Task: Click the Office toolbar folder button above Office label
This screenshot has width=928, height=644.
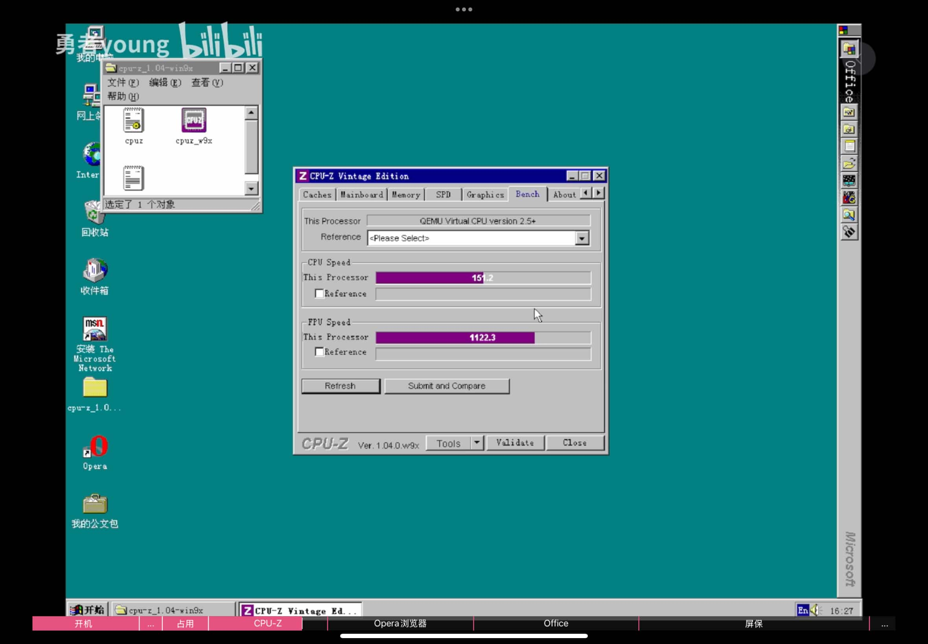Action: [849, 49]
